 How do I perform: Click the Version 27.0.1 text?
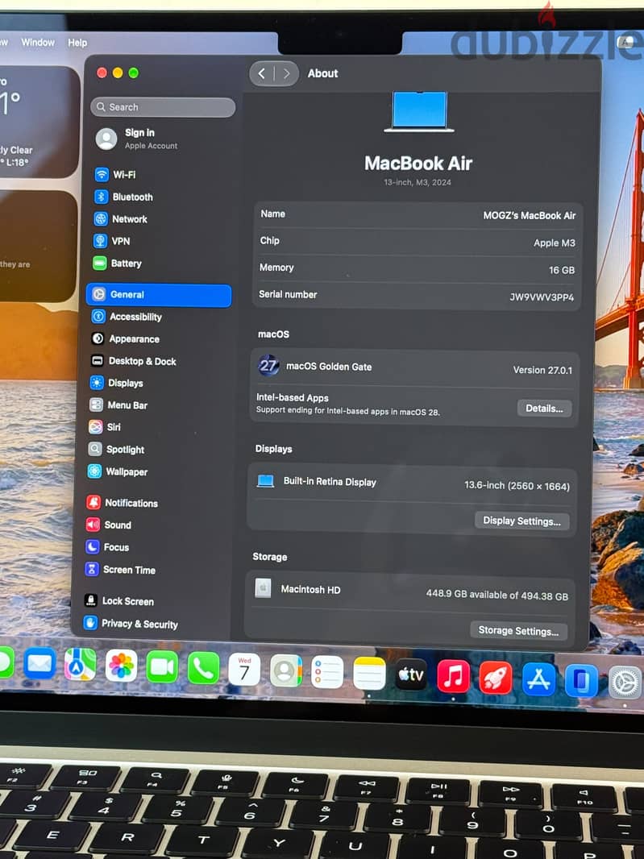542,371
